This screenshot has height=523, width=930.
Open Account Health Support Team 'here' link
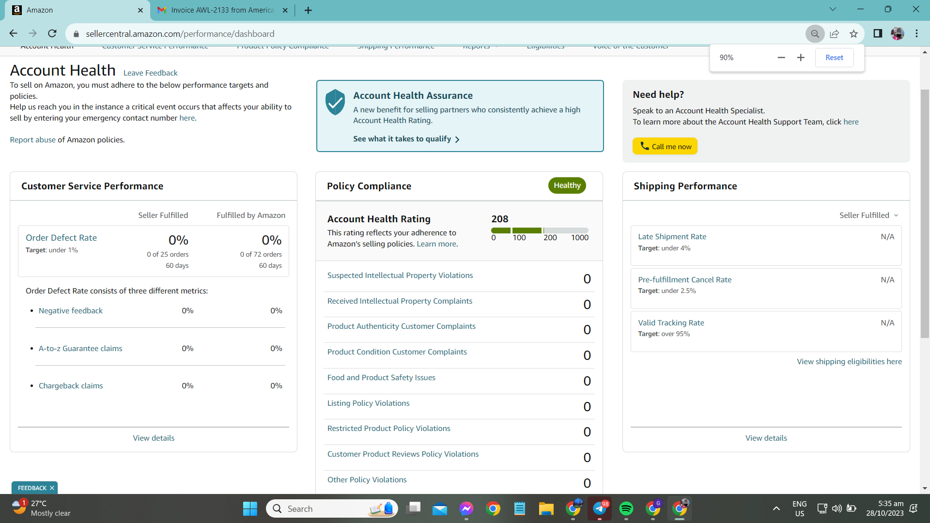(851, 122)
